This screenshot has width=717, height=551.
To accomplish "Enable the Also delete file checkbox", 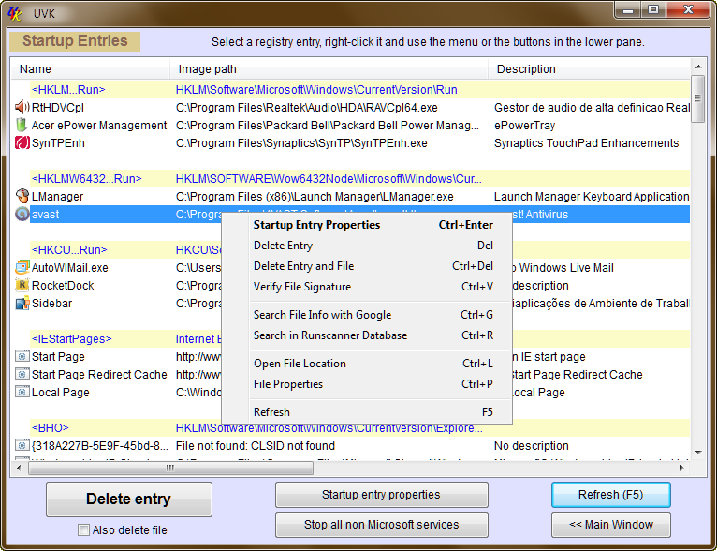I will click(x=83, y=530).
